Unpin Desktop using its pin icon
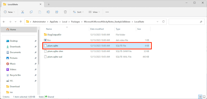This screenshot has width=207, height=99. click(x=35, y=41)
